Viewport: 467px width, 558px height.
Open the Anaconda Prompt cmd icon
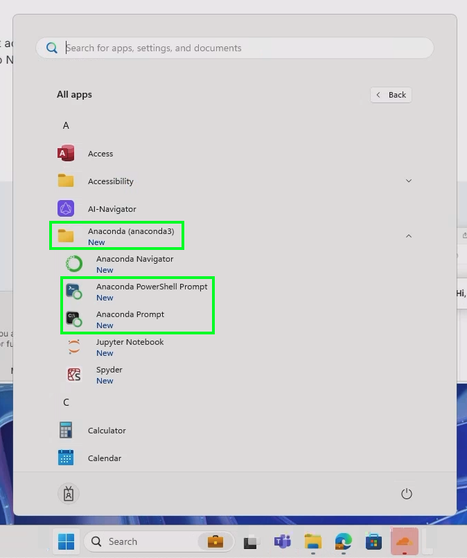[74, 319]
